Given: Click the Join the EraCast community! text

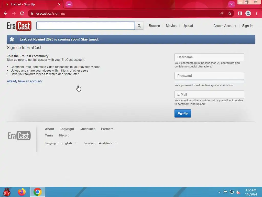Looking at the screenshot, I should click(28, 56).
